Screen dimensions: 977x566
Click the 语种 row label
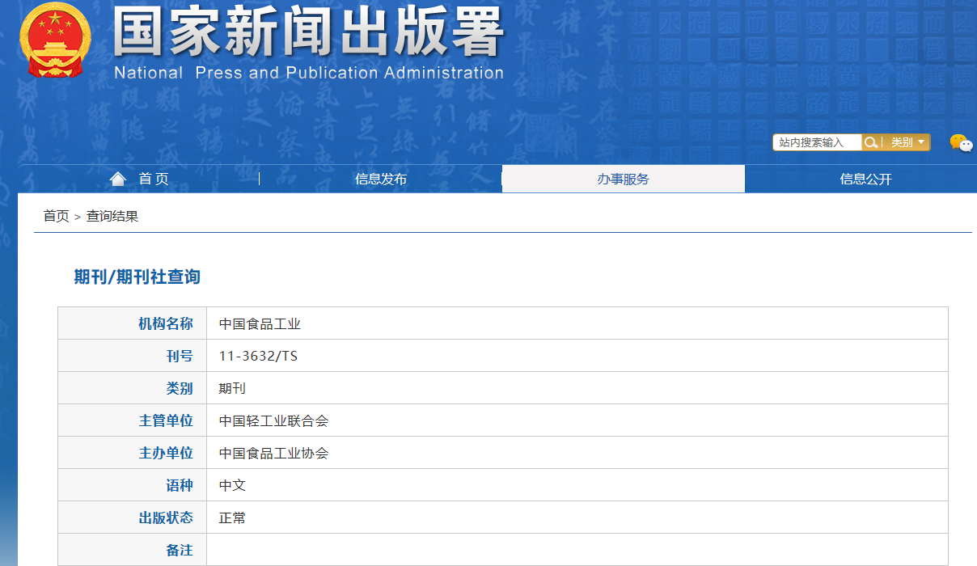[180, 485]
